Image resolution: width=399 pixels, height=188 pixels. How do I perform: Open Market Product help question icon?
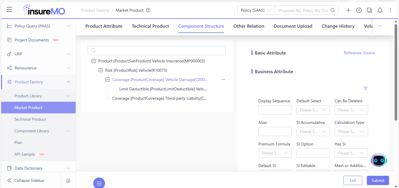click(x=148, y=10)
